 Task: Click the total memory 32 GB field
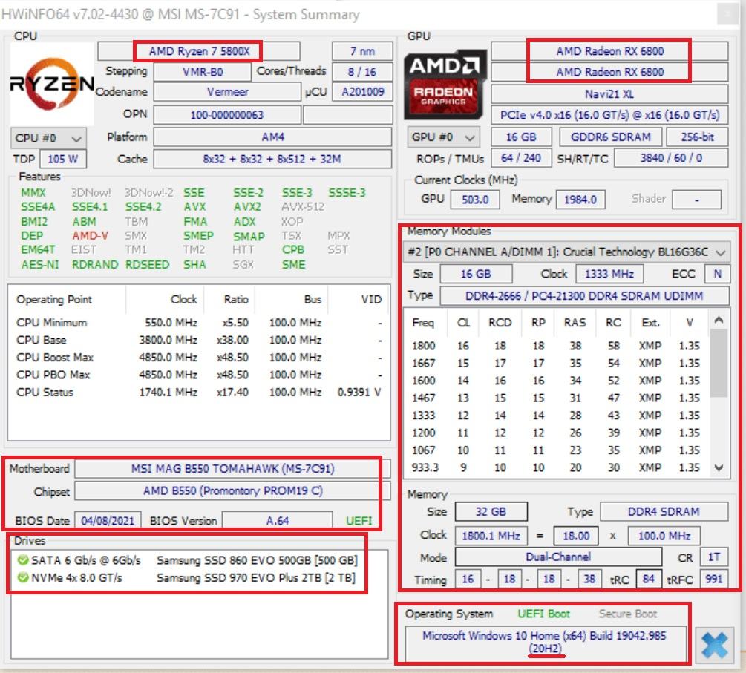[x=491, y=512]
